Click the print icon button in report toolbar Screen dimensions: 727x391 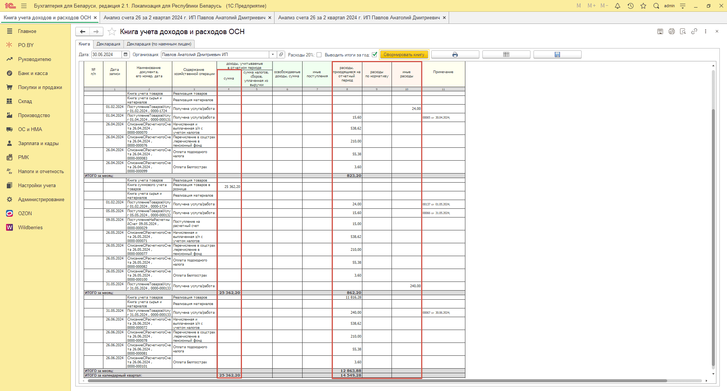click(455, 55)
